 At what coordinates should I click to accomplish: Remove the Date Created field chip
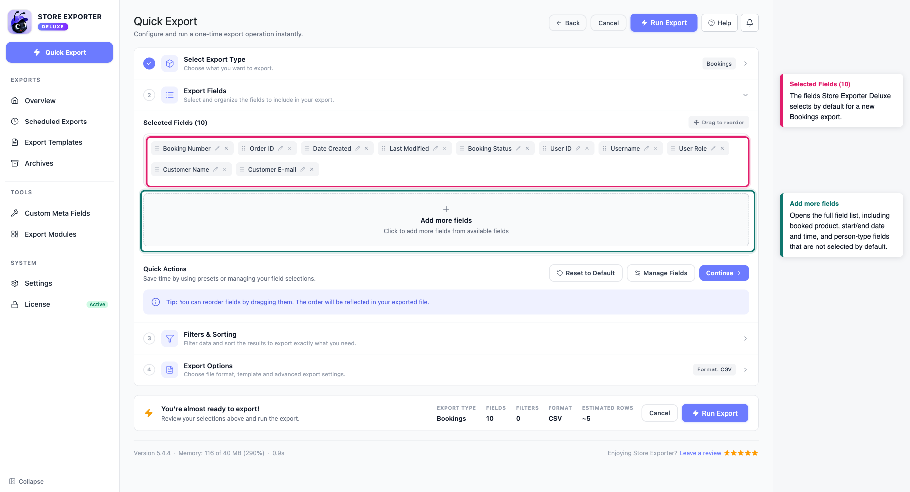[x=366, y=148]
